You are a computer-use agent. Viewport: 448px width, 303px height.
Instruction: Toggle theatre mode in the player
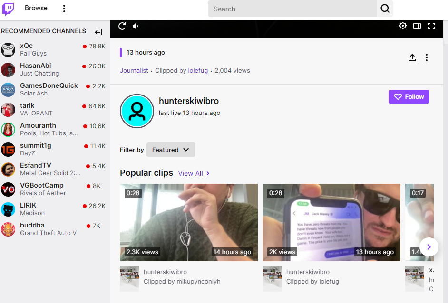(x=417, y=26)
